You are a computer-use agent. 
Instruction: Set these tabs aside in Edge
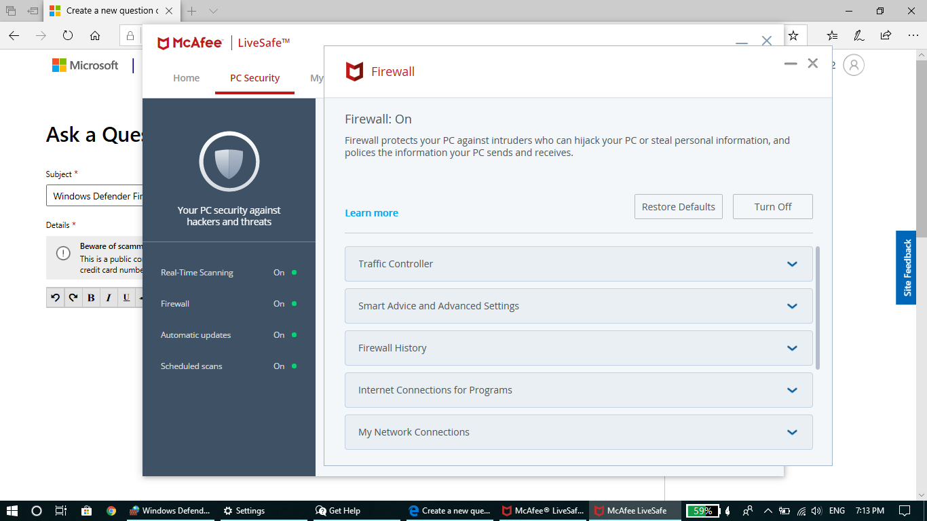click(x=33, y=11)
